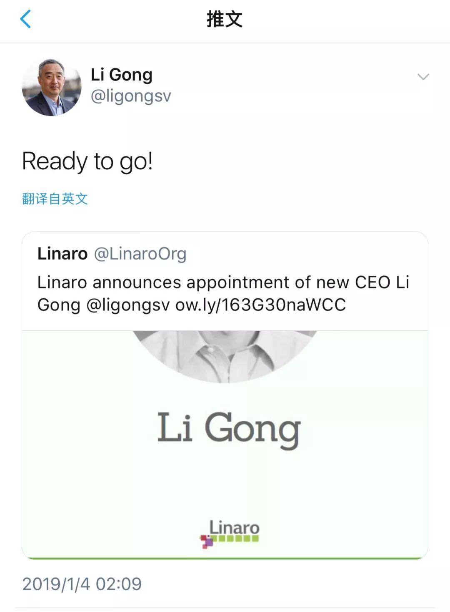Tap the 2019/1/4 02:09 timestamp

click(x=82, y=584)
